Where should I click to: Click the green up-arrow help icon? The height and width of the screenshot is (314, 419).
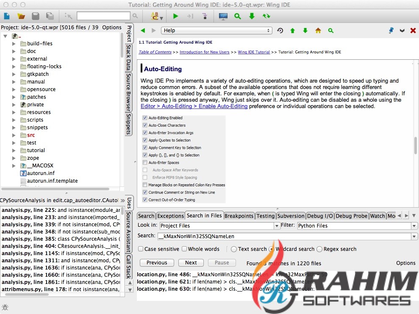point(293,31)
